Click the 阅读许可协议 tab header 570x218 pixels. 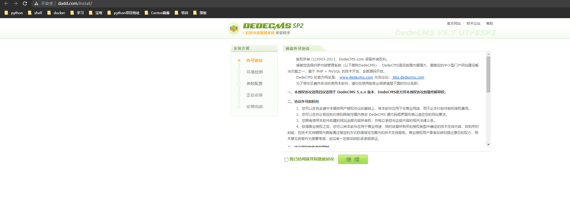click(x=298, y=49)
